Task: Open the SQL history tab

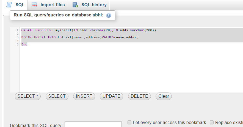Action: pyautogui.click(x=94, y=5)
